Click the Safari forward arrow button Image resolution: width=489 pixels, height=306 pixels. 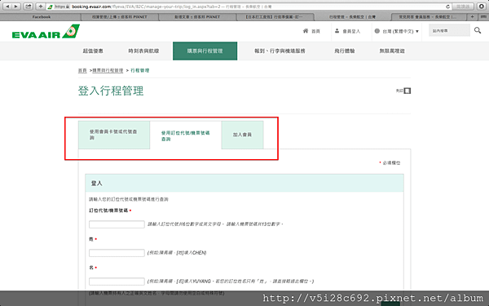click(x=15, y=7)
